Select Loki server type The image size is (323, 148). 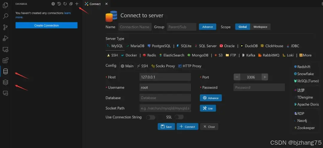288,55
